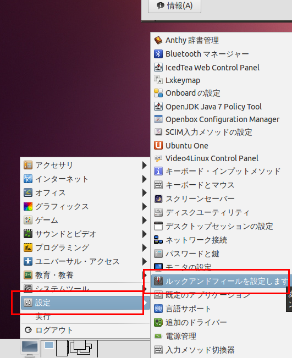Image resolution: width=292 pixels, height=358 pixels.
Task: Select Lxkeymap text entry
Action: click(x=183, y=80)
